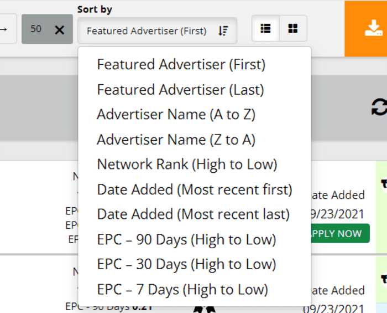Viewport: 387px width, 313px height.
Task: Select Network Rank (High to Low)
Action: (x=187, y=164)
